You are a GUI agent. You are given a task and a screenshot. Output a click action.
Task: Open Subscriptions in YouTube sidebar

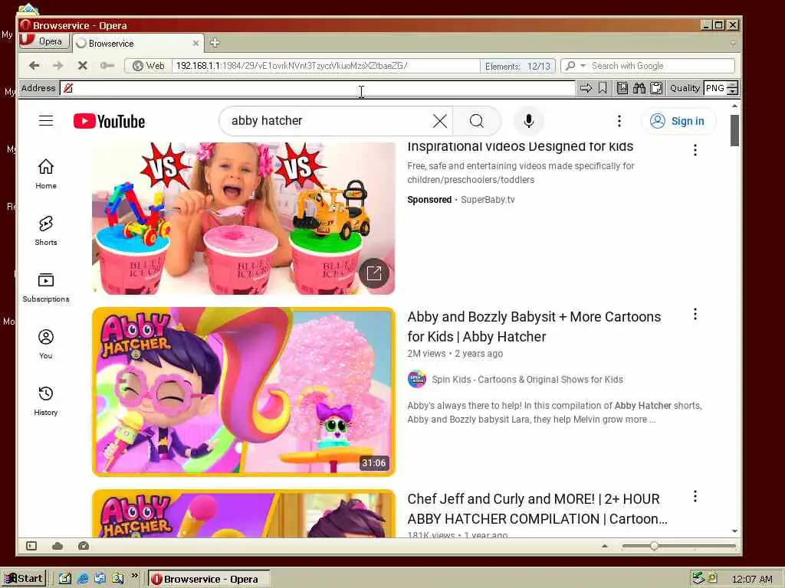45,287
